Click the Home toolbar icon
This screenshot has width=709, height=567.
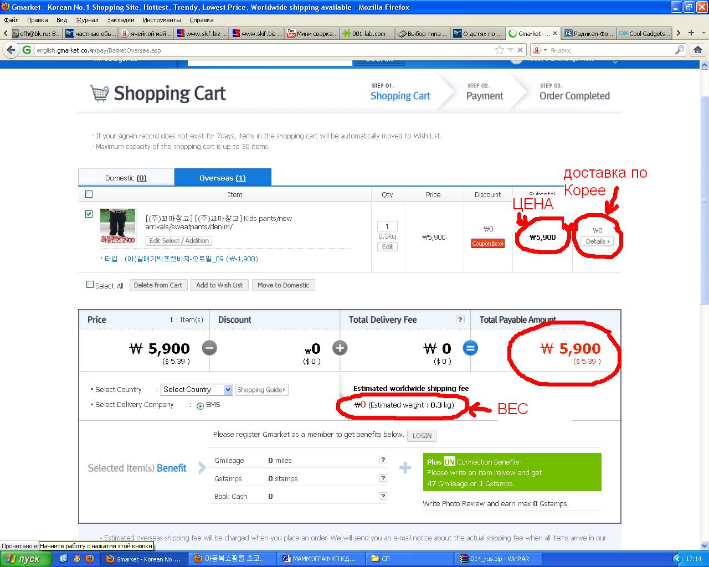(697, 50)
